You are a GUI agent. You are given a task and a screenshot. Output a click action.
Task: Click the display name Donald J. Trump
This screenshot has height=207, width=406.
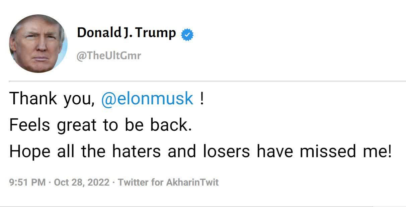(x=126, y=33)
